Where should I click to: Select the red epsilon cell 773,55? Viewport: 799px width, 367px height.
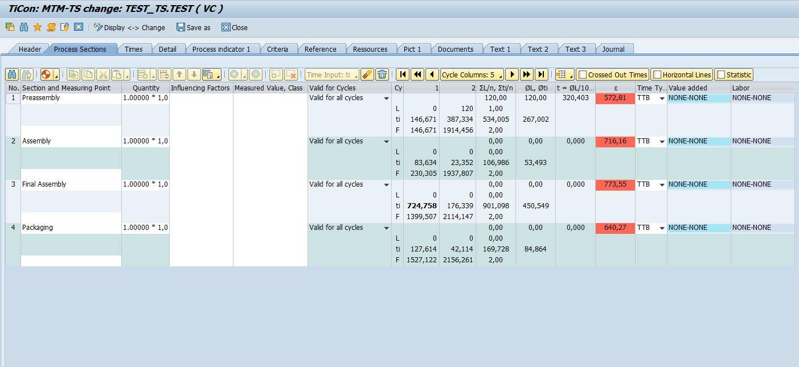point(615,184)
